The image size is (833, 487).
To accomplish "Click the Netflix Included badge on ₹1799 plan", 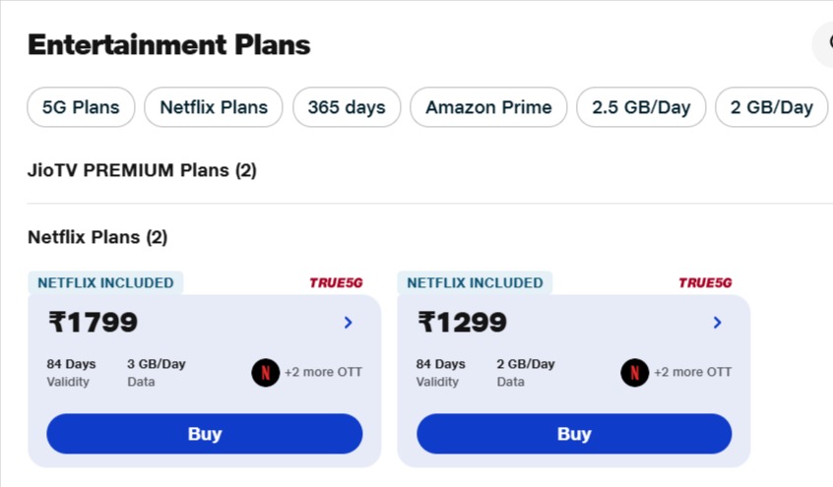I will click(x=105, y=283).
